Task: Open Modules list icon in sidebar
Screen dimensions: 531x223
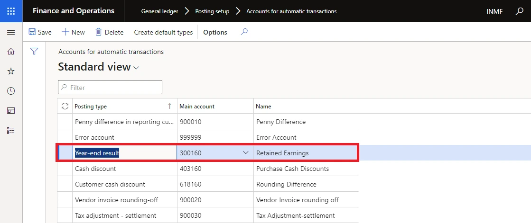Action: [11, 130]
